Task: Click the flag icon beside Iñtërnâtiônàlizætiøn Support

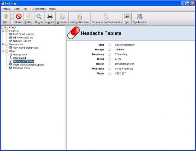Action: (11, 64)
